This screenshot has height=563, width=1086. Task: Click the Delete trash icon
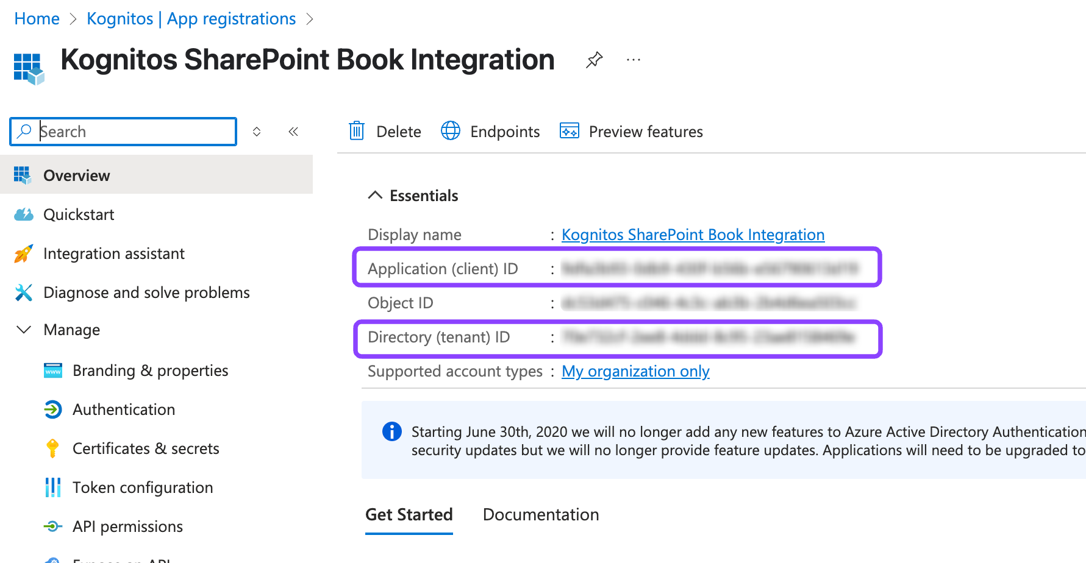pos(357,131)
